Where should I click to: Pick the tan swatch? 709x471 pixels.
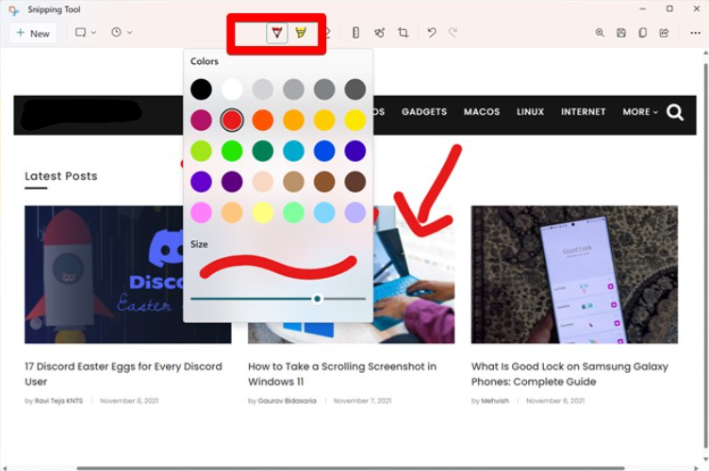click(293, 182)
